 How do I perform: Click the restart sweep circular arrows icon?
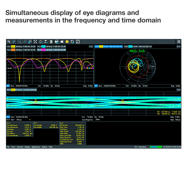click(72, 42)
